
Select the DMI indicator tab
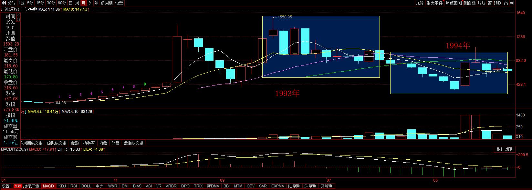[125, 186]
